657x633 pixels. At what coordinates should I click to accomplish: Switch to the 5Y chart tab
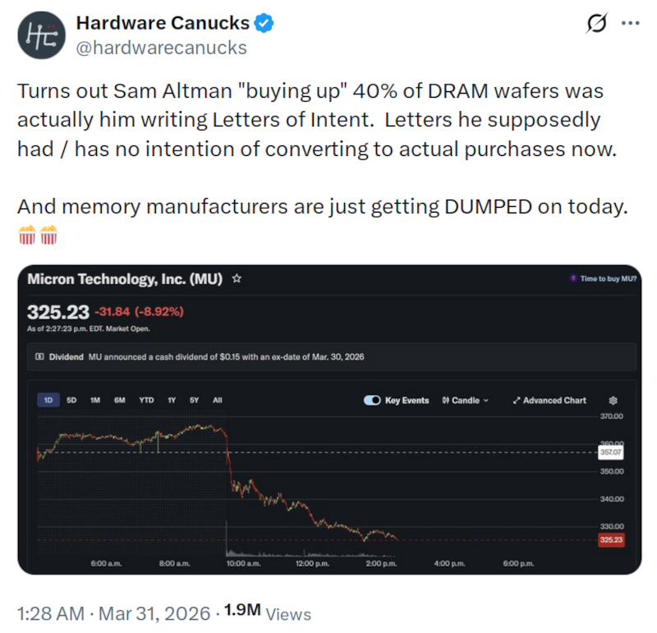click(194, 400)
